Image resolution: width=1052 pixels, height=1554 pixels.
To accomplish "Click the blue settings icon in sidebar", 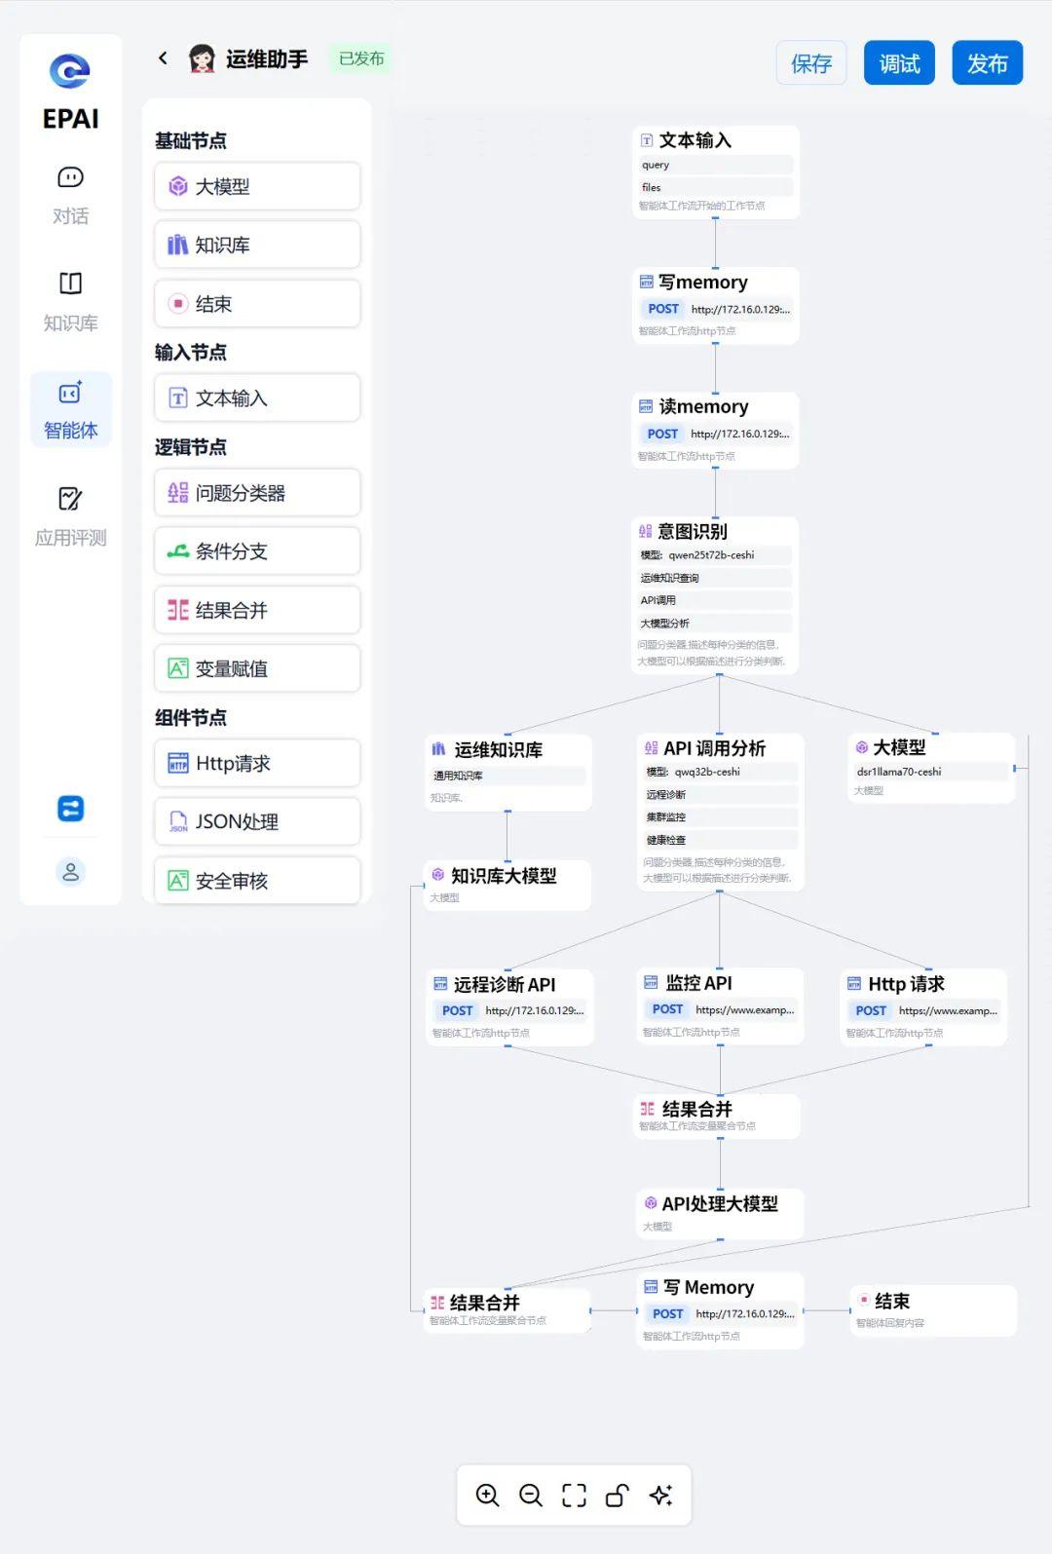I will click(70, 809).
